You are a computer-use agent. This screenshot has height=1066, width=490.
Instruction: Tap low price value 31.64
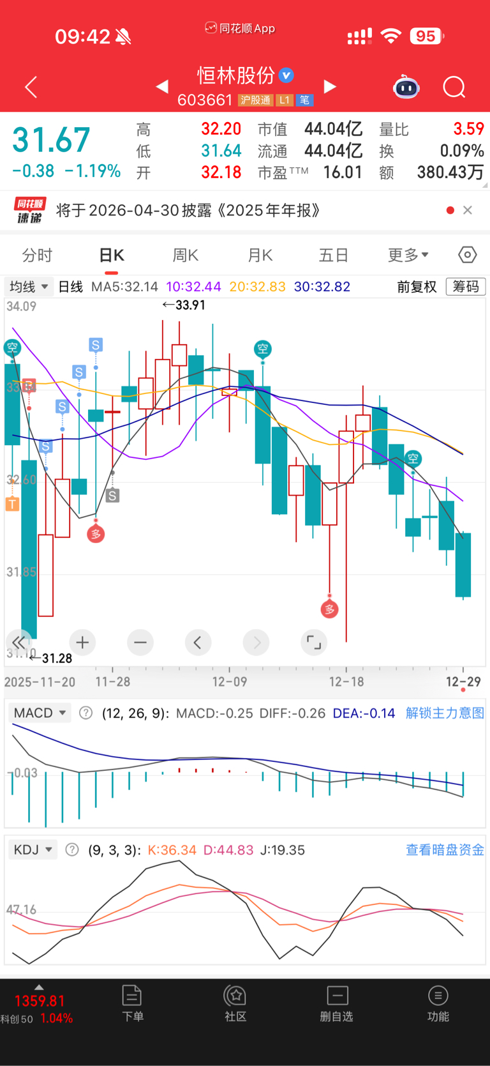(221, 151)
